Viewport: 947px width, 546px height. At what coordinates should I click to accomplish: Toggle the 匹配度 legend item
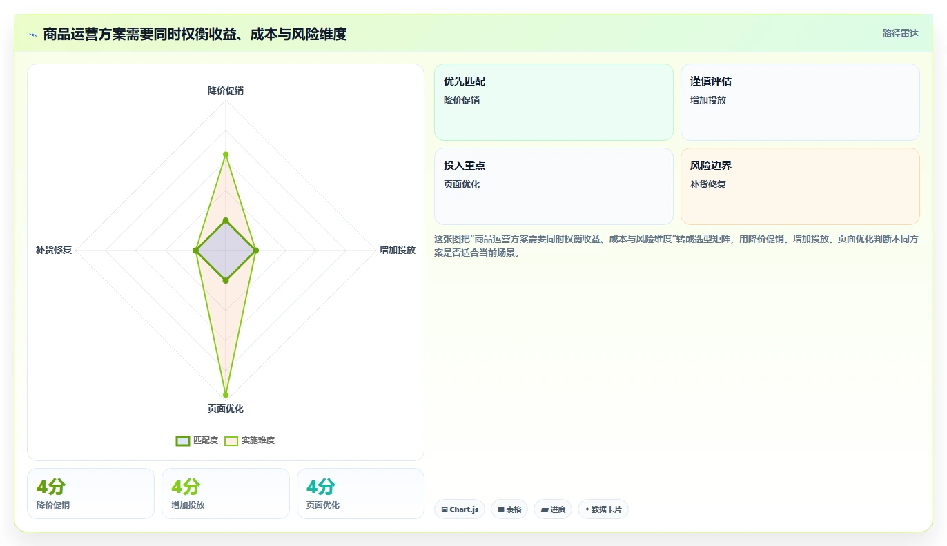pyautogui.click(x=197, y=440)
